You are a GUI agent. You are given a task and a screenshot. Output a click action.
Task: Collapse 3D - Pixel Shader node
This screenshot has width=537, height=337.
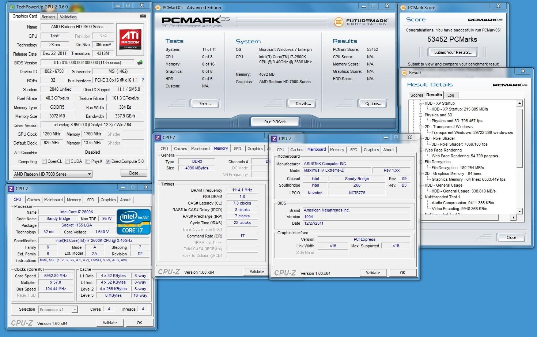click(420, 139)
